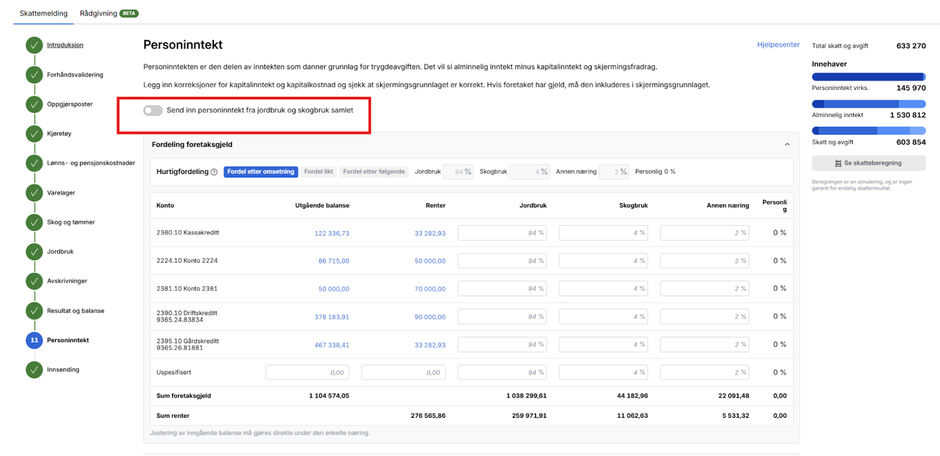Click the Innsending checkmark circle

click(x=34, y=370)
